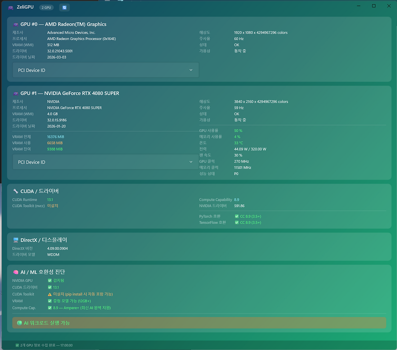This screenshot has height=350, width=397.
Task: Click the green circle in AI 워크로드 실행 가능
Action: click(x=20, y=323)
